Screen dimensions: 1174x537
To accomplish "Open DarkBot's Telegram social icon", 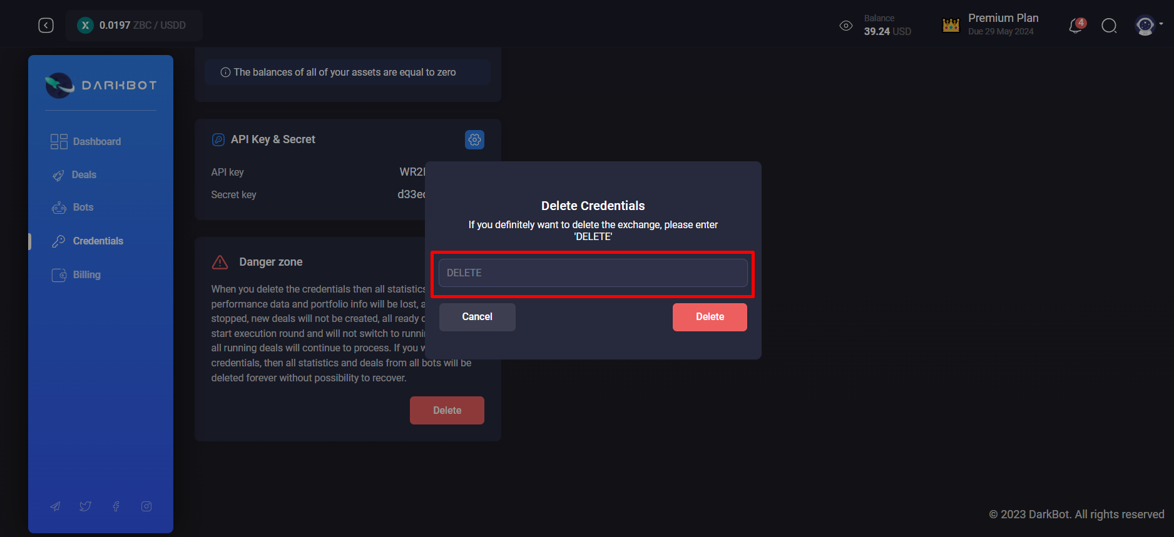I will 55,506.
